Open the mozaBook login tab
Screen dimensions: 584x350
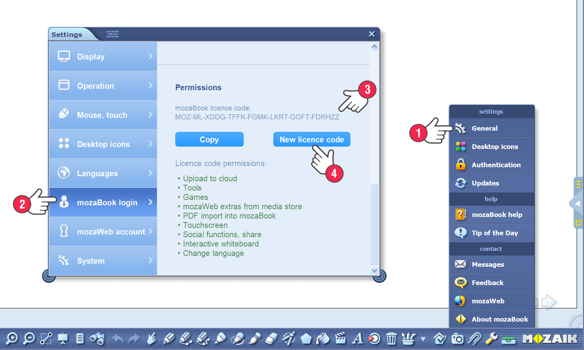[103, 203]
